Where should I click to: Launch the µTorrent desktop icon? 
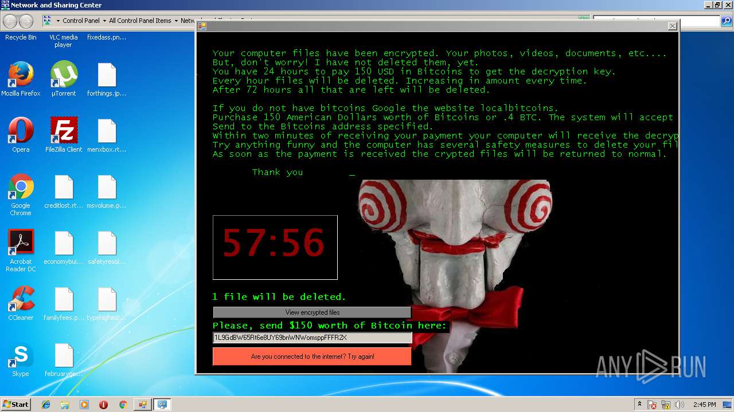click(64, 74)
